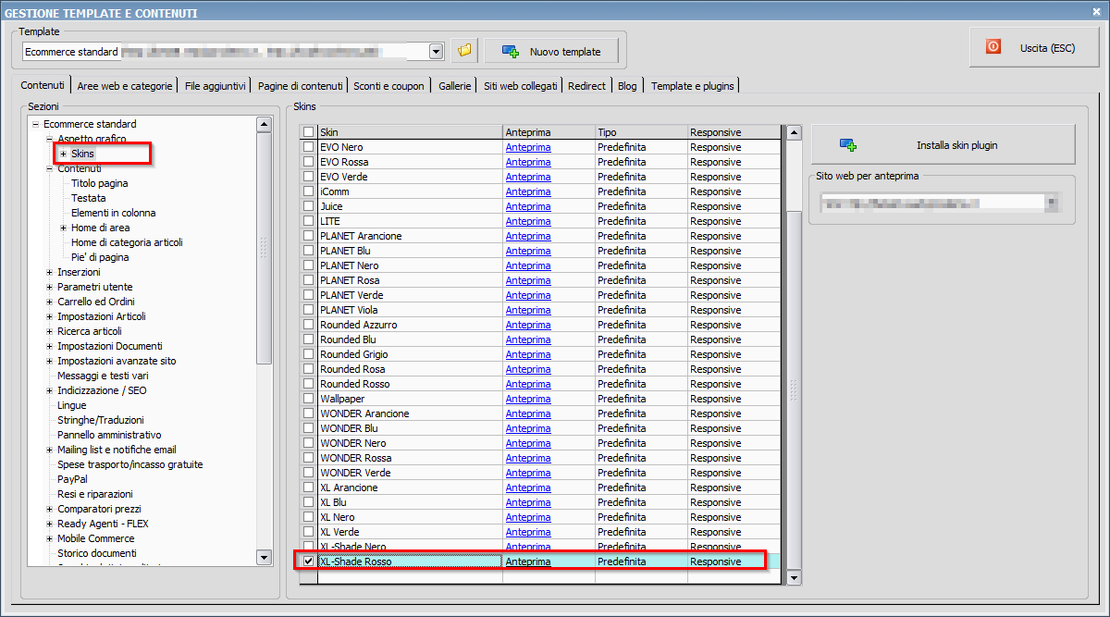Open the Blog tab
This screenshot has height=617, width=1110.
(x=627, y=86)
